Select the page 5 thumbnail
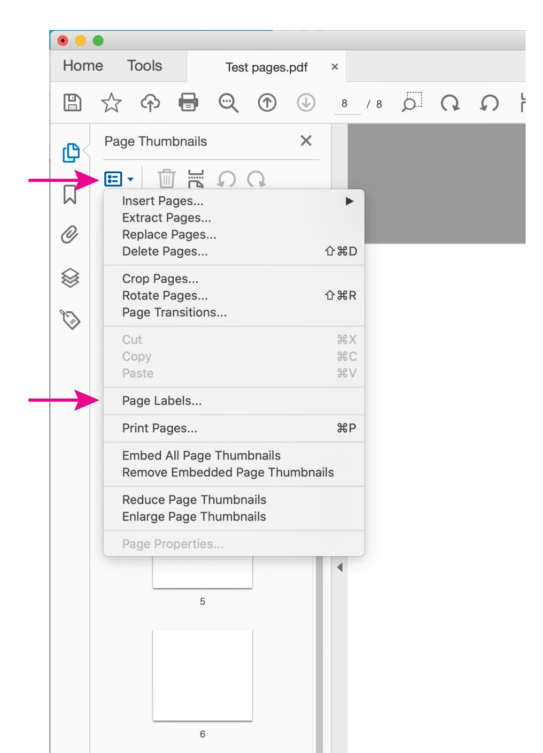 click(x=202, y=572)
